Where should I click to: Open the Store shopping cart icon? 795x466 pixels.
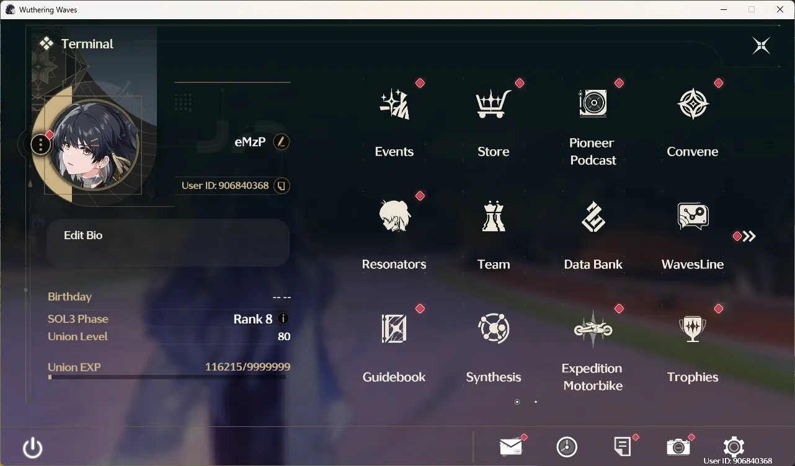pos(494,103)
